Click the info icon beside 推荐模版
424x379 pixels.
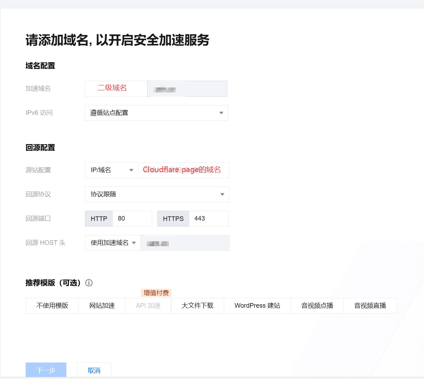[x=89, y=283]
